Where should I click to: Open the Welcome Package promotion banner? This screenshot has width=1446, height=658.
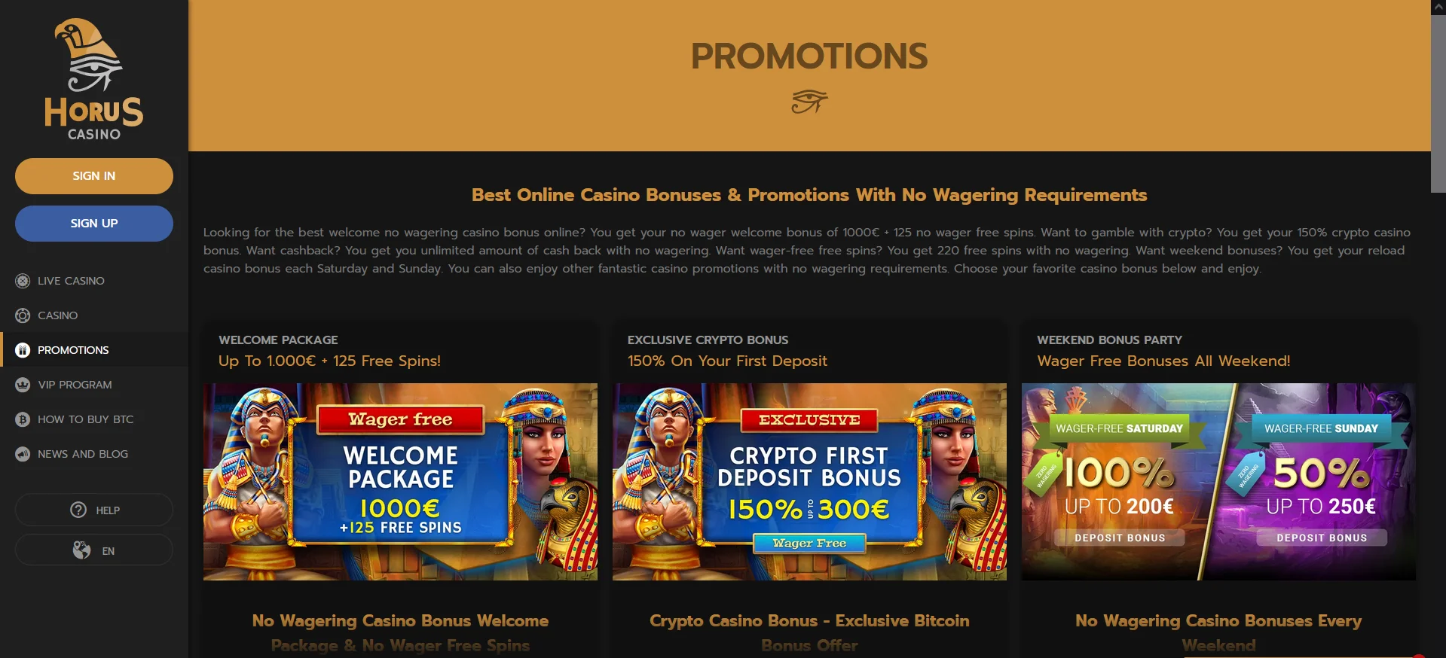[400, 482]
